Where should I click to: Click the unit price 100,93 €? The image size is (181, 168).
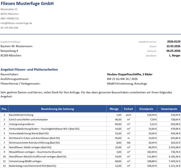146,166
